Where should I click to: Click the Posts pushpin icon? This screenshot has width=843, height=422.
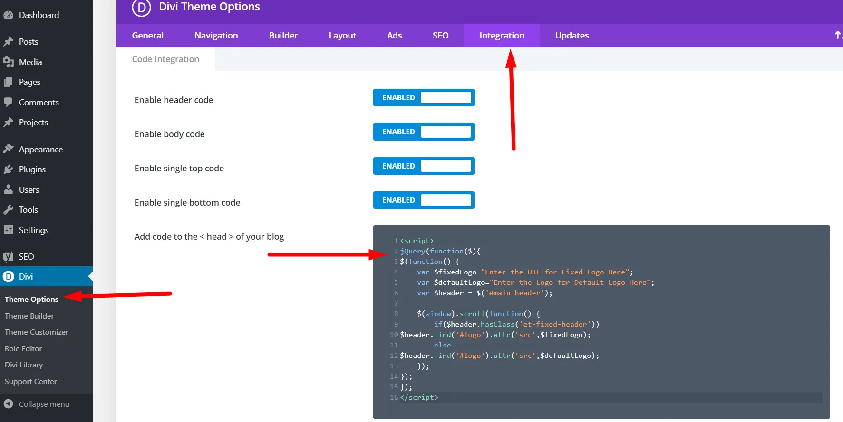[x=8, y=41]
